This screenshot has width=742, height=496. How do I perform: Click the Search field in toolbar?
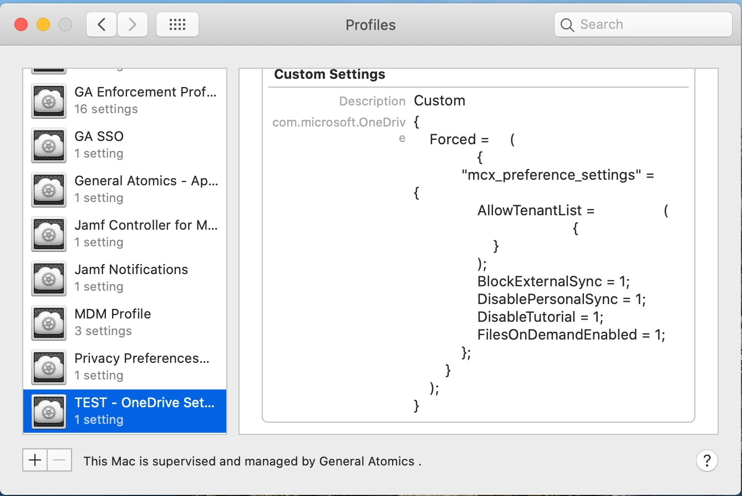643,24
